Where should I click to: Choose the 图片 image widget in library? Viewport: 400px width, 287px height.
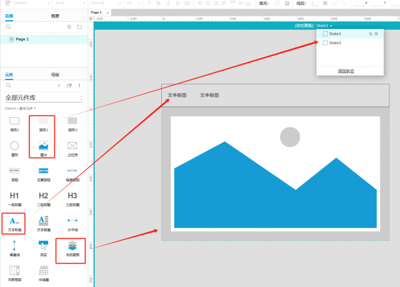coord(44,147)
